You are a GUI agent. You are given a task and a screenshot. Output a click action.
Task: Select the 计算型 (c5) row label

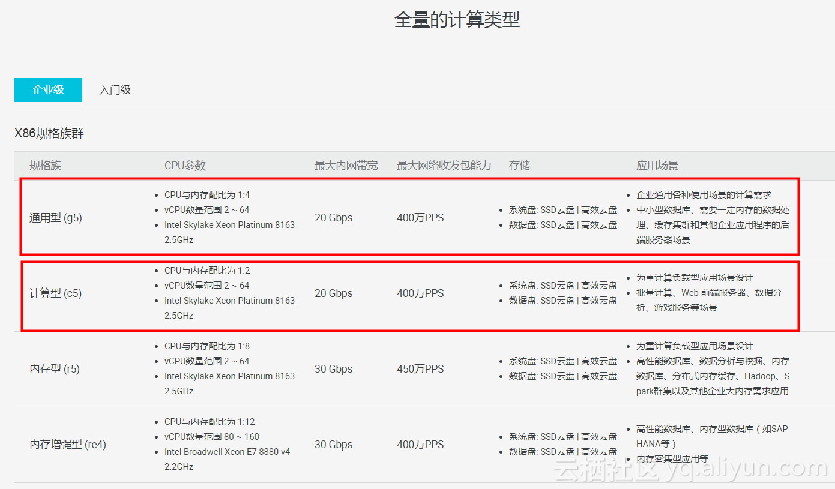click(56, 293)
